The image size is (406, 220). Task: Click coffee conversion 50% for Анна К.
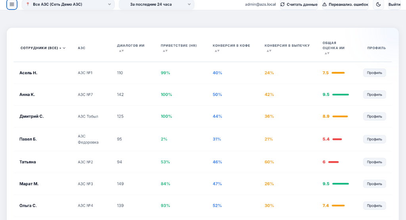click(217, 95)
